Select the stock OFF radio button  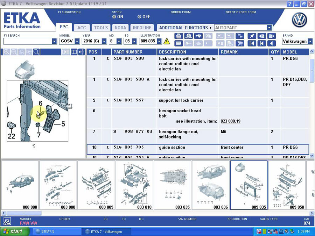[139, 17]
